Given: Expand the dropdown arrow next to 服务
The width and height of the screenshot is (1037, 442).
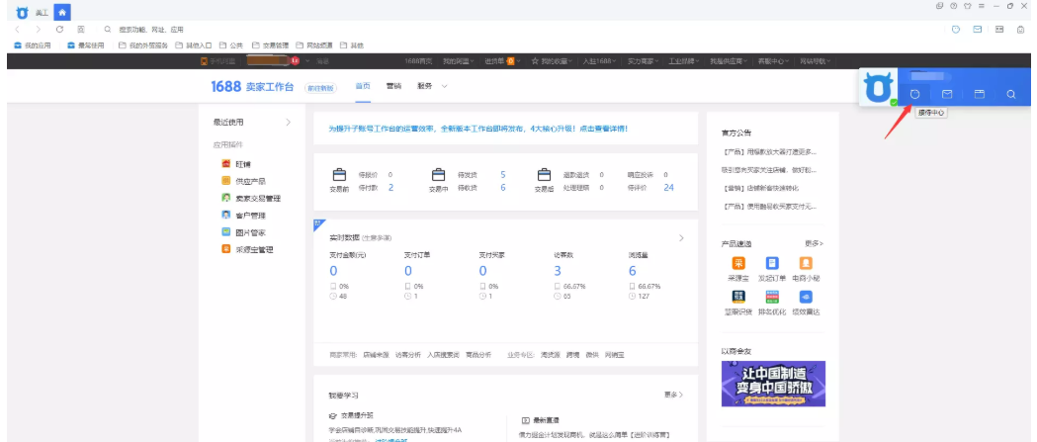Looking at the screenshot, I should (x=444, y=86).
